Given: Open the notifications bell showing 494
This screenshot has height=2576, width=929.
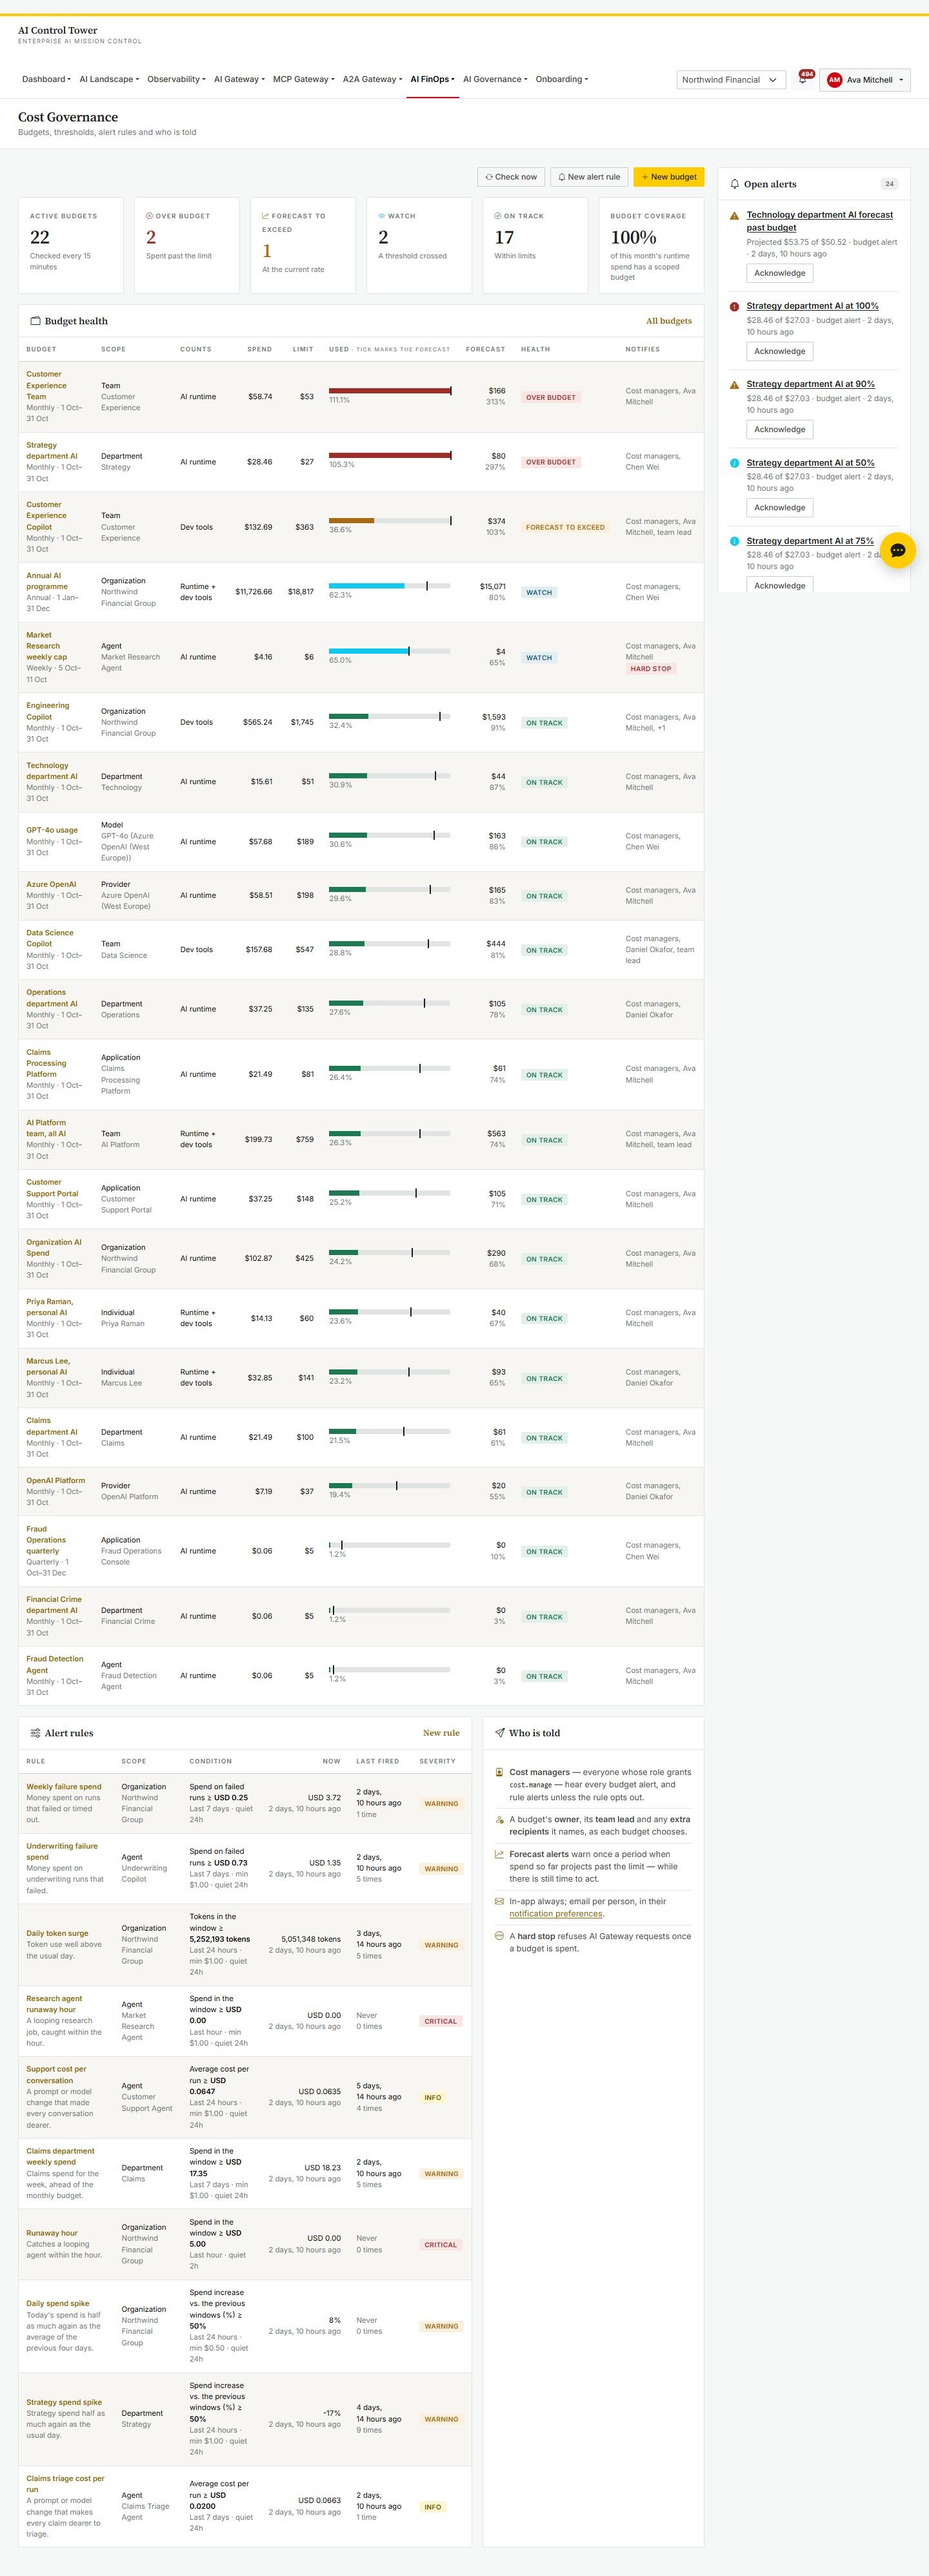Looking at the screenshot, I should [803, 79].
